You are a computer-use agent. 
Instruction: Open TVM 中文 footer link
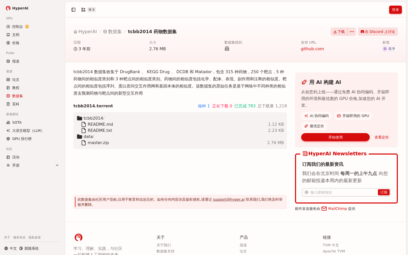331,245
